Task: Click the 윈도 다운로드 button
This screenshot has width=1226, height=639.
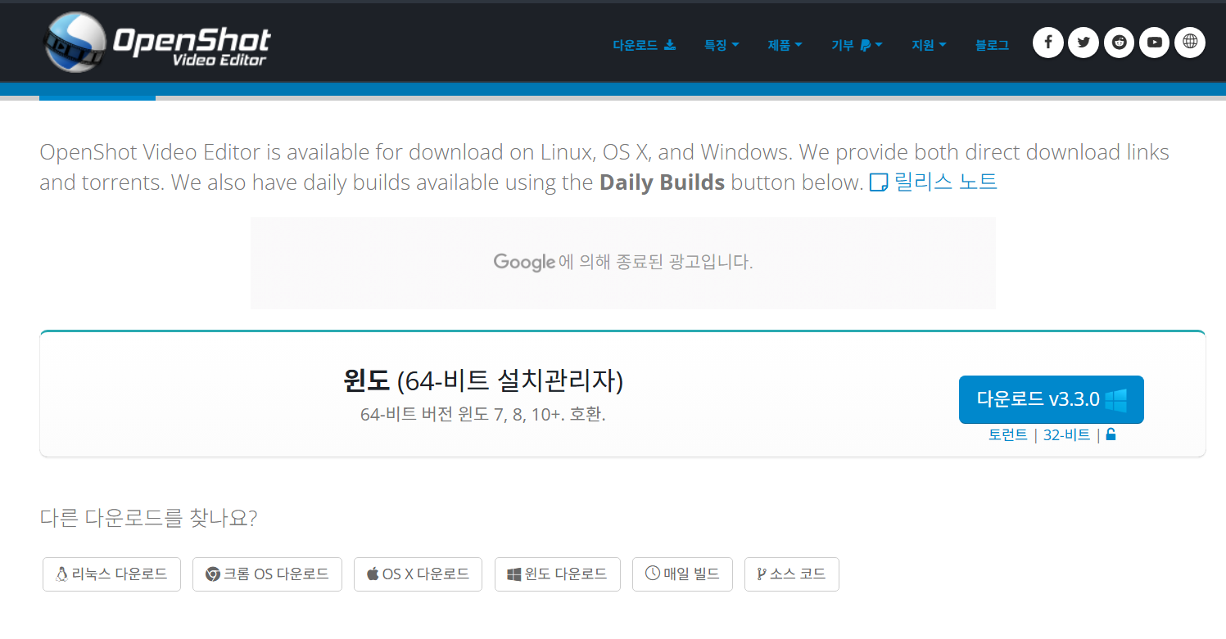Action: point(558,574)
